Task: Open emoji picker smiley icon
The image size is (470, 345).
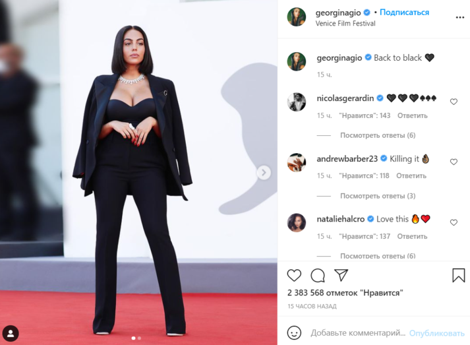Action: tap(294, 332)
